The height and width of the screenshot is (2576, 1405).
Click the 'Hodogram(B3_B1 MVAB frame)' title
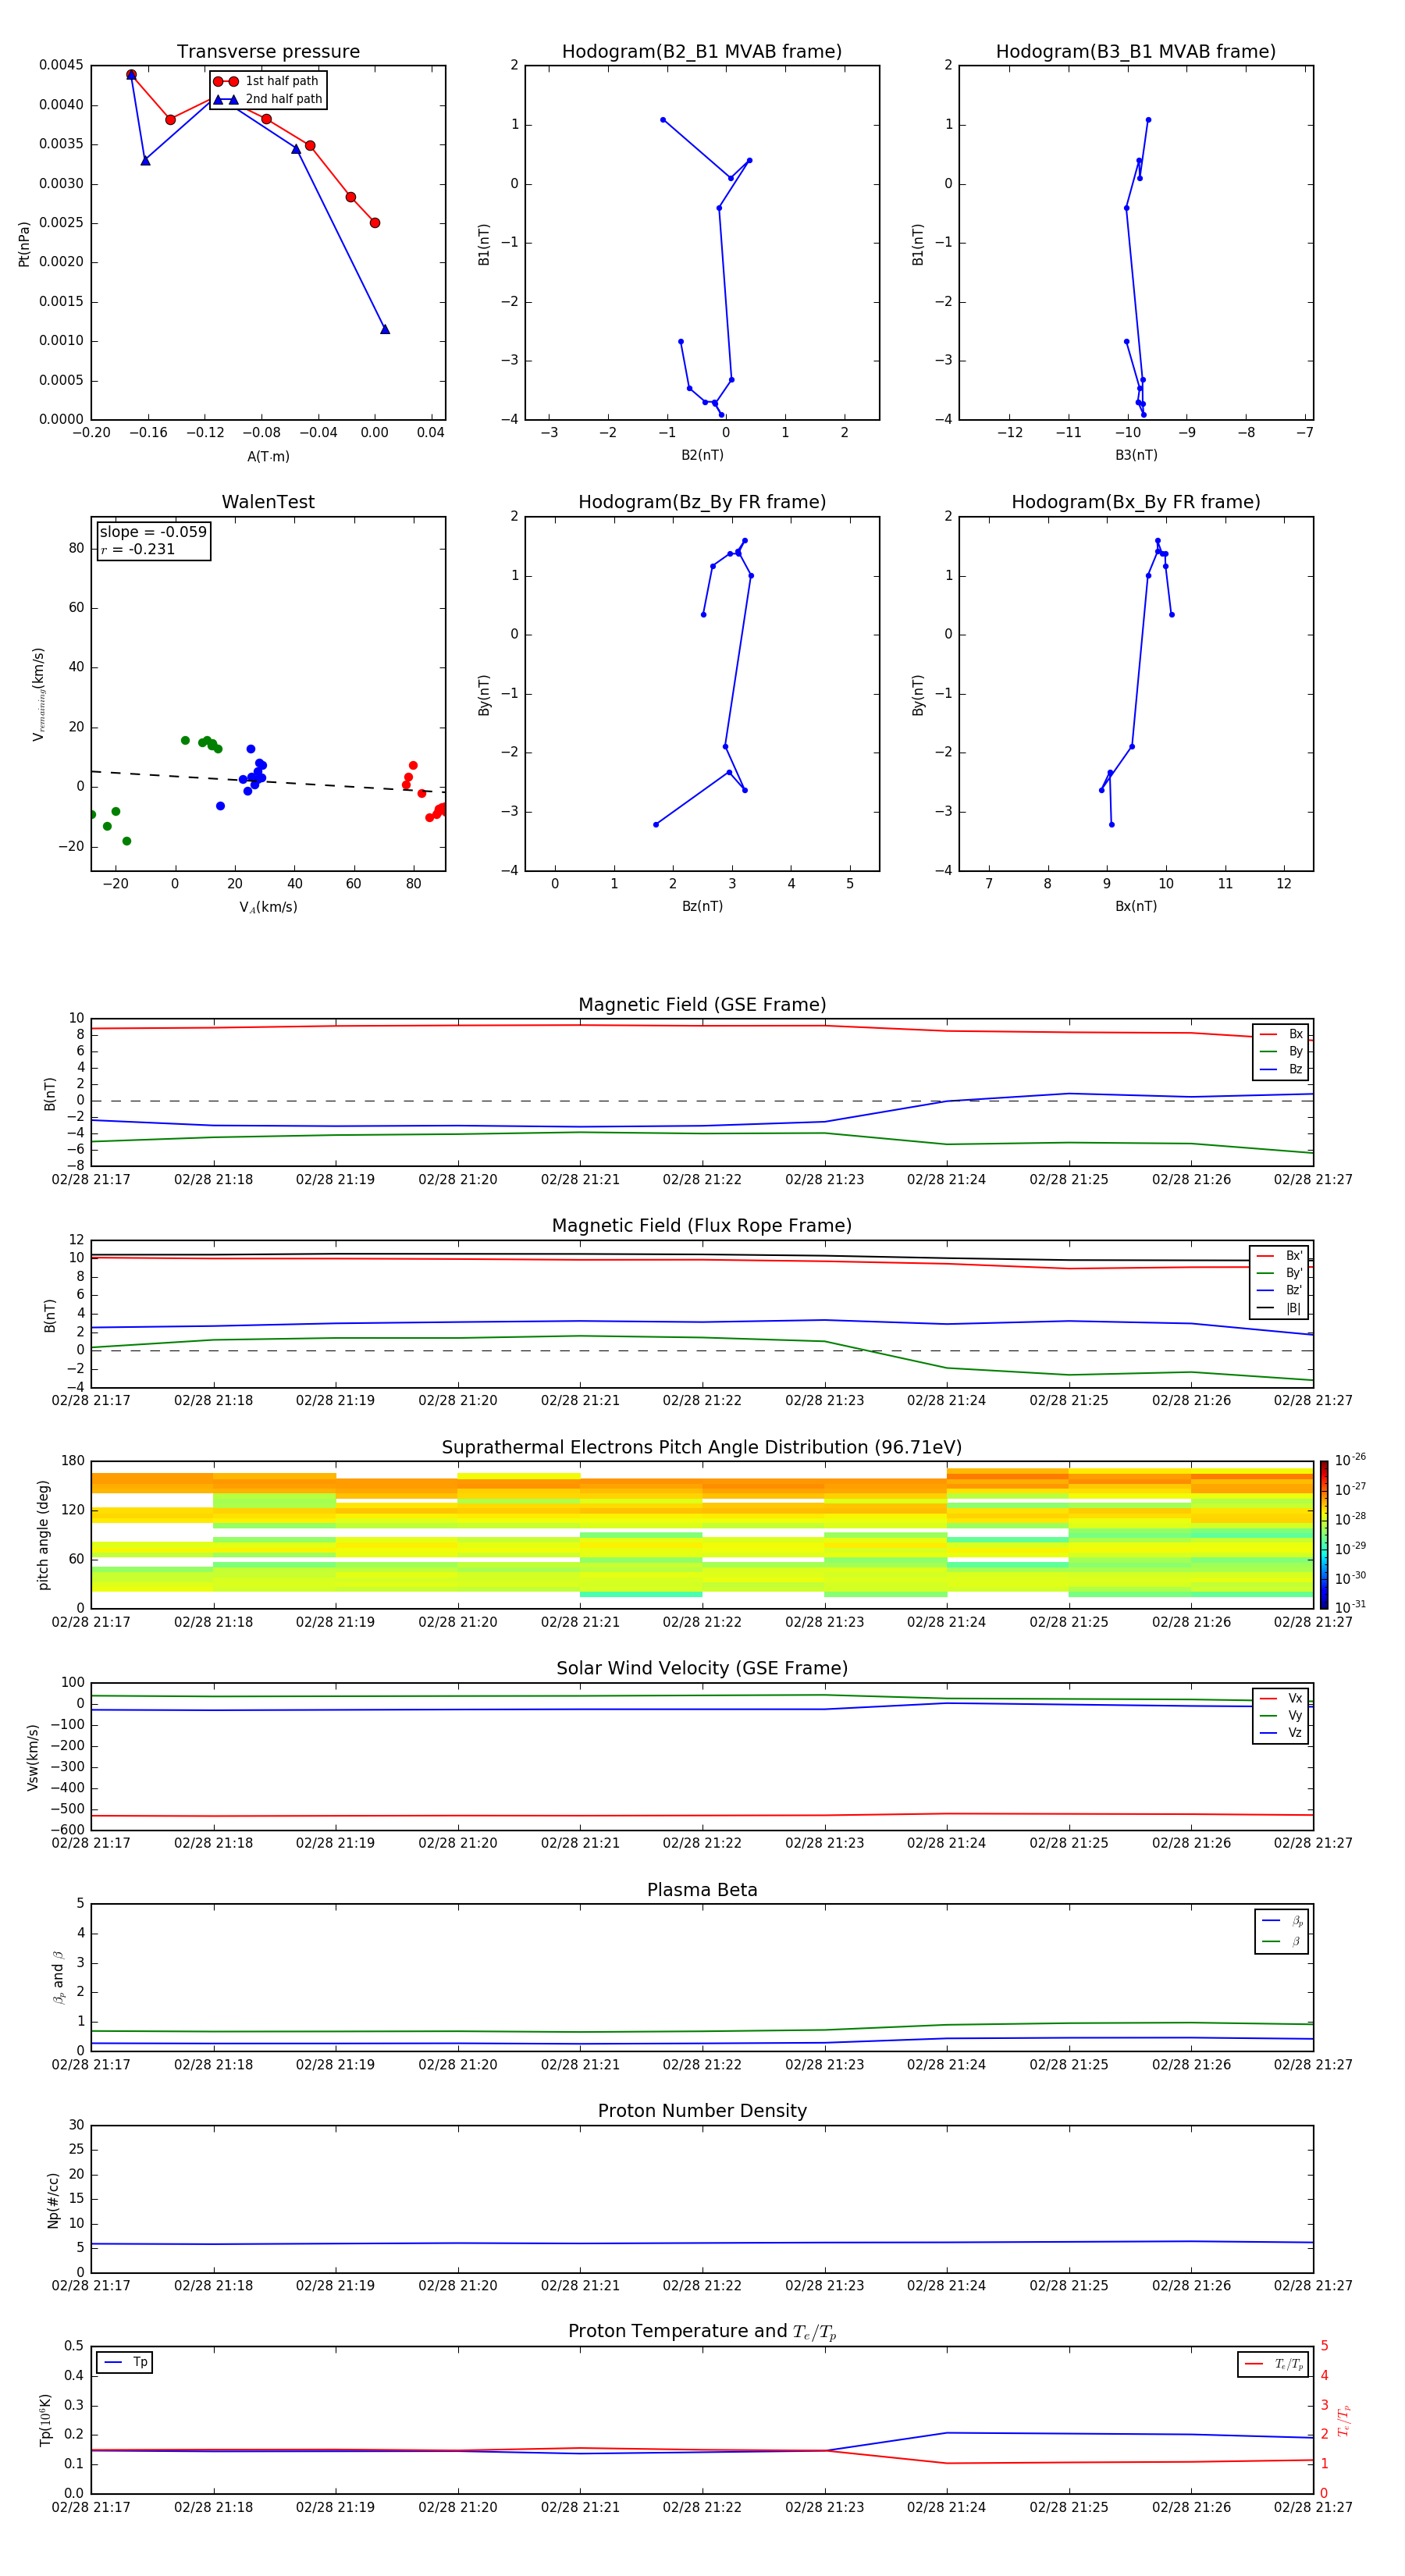1136,52
